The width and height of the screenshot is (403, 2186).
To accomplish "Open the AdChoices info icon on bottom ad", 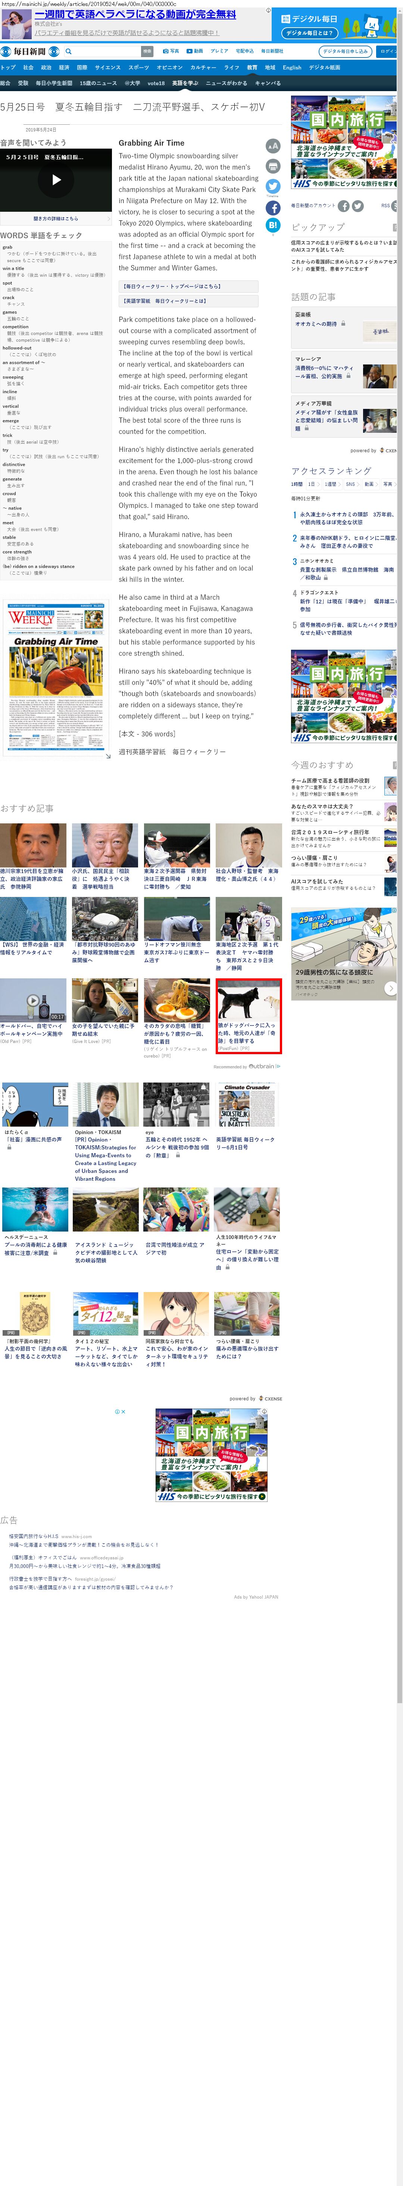I will 117,1411.
